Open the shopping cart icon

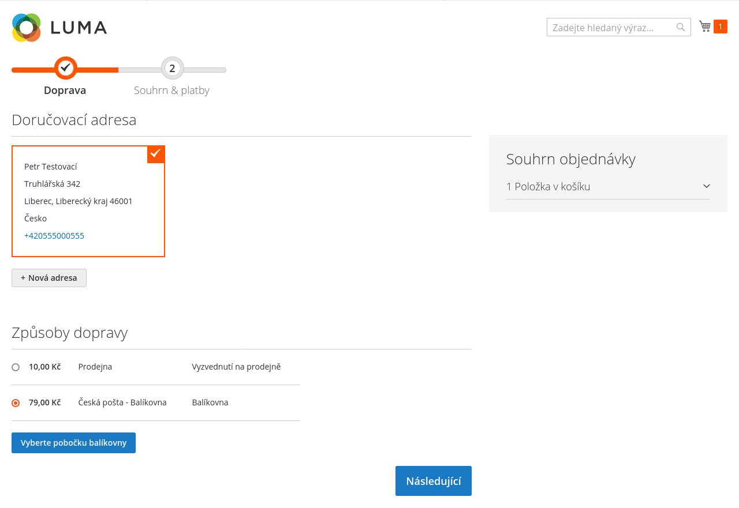[705, 26]
